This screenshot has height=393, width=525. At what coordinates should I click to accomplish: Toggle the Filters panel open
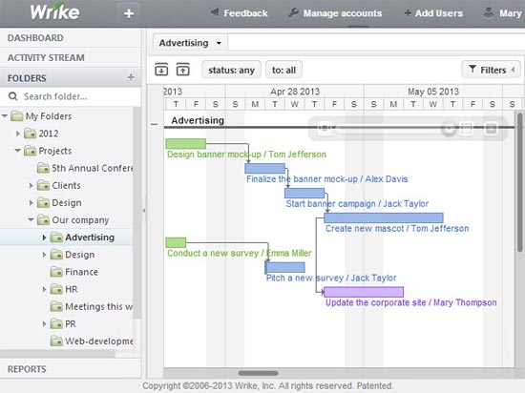point(491,70)
